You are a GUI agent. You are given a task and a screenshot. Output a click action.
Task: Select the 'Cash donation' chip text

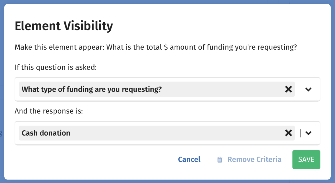pos(46,133)
